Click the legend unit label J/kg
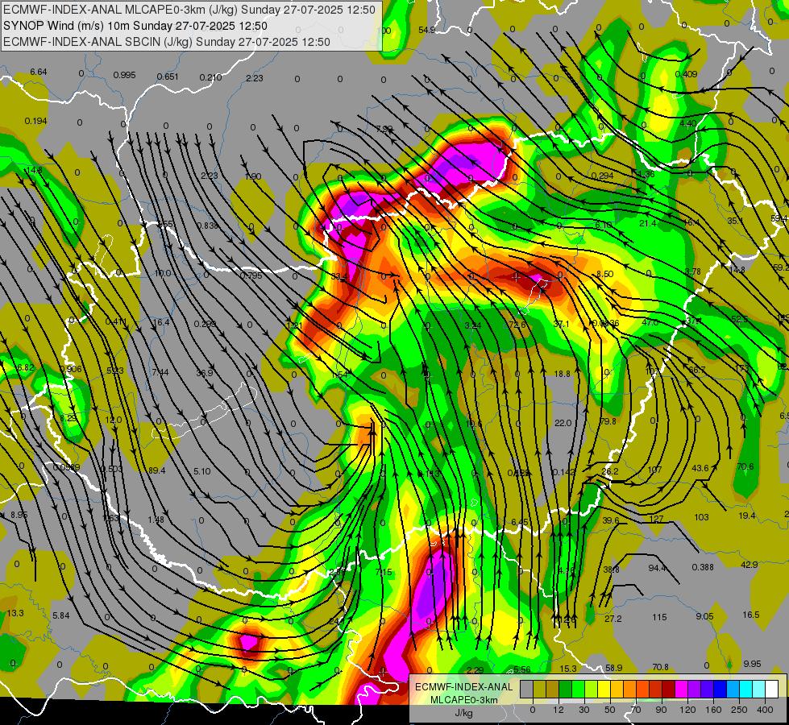 464,713
